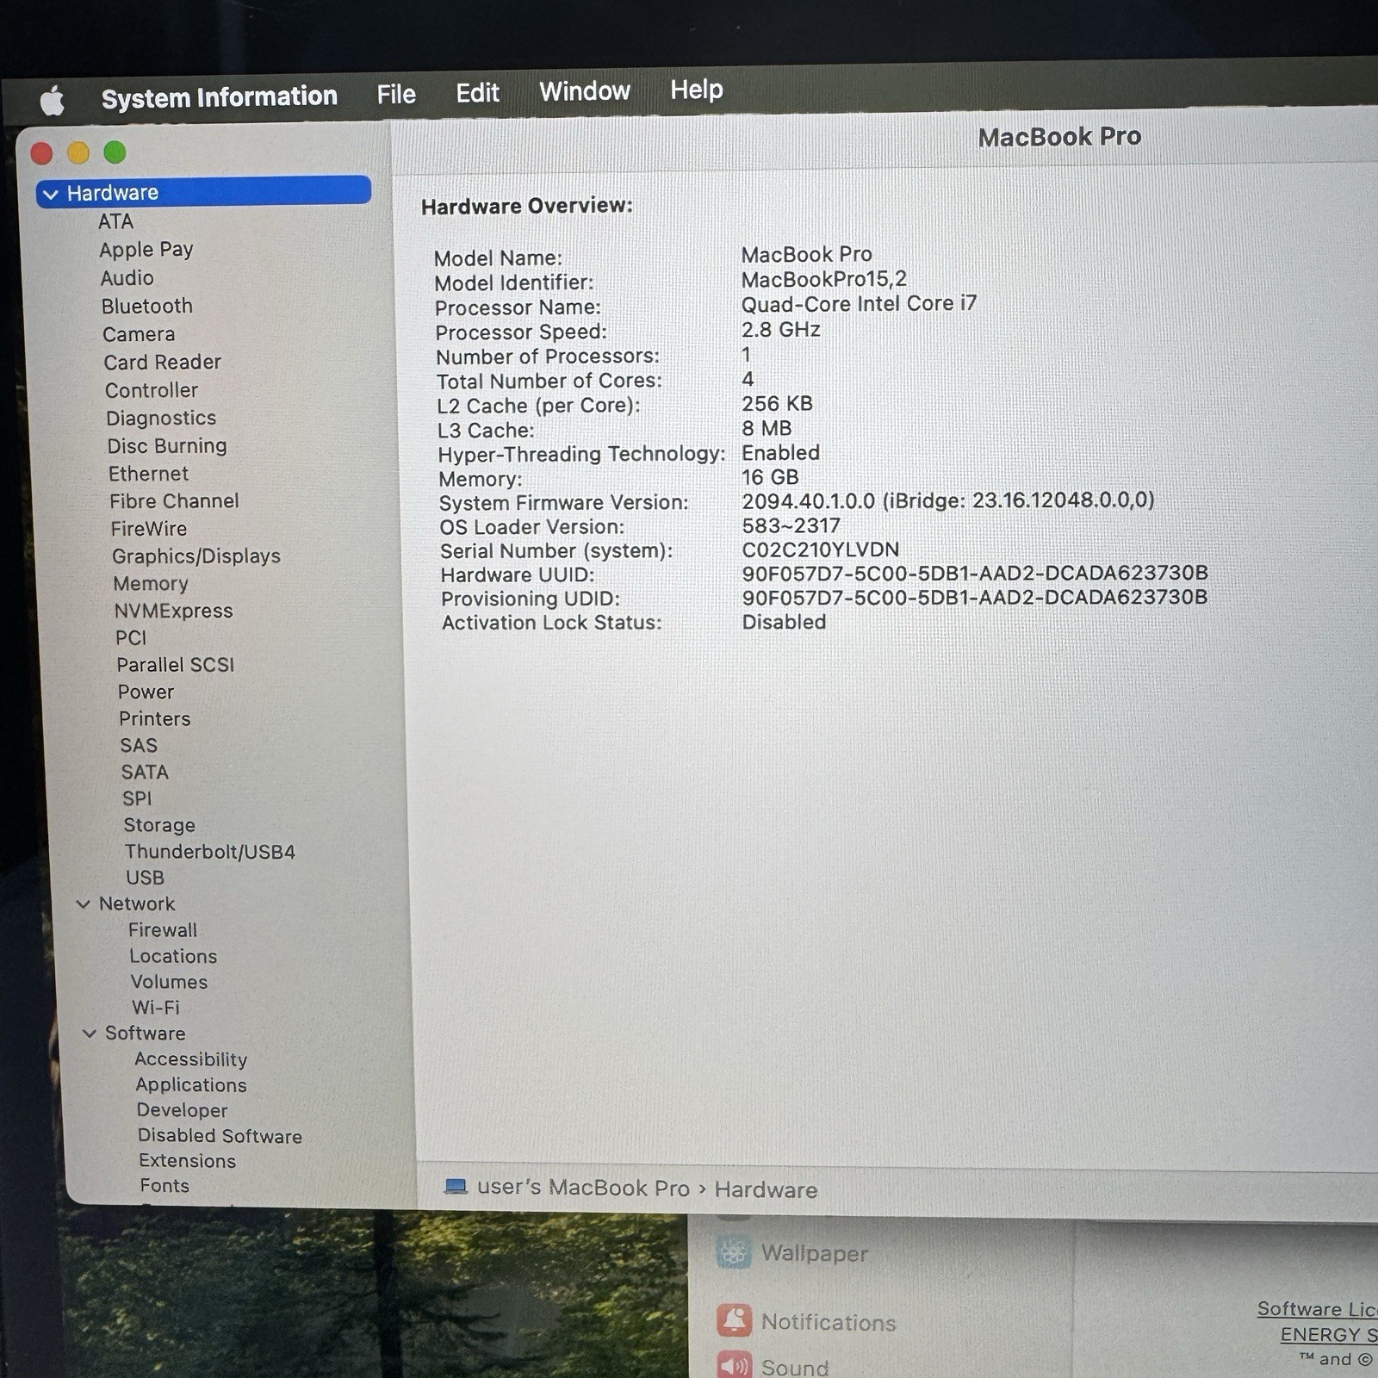
Task: Select Camera in the sidebar
Action: coord(139,334)
